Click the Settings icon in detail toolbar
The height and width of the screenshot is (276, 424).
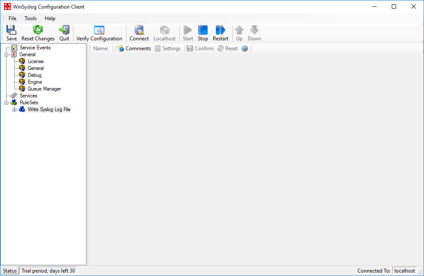point(168,49)
